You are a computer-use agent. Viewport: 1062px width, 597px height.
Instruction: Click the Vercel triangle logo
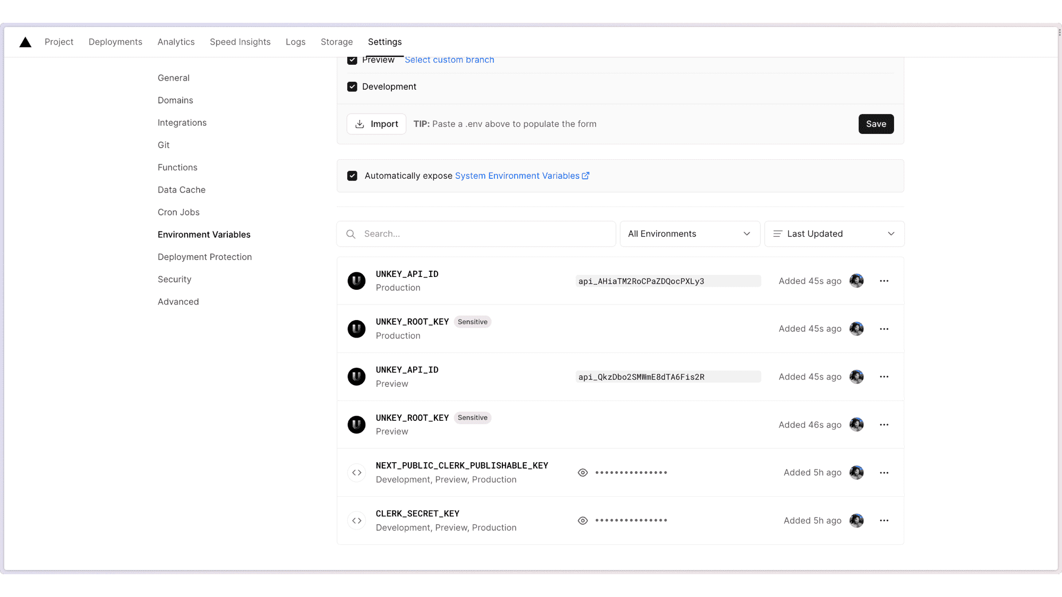(x=25, y=42)
